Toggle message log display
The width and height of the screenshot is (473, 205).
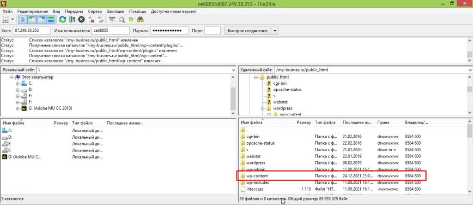click(23, 19)
